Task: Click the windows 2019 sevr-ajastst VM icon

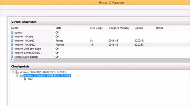Action: [x=12, y=49]
